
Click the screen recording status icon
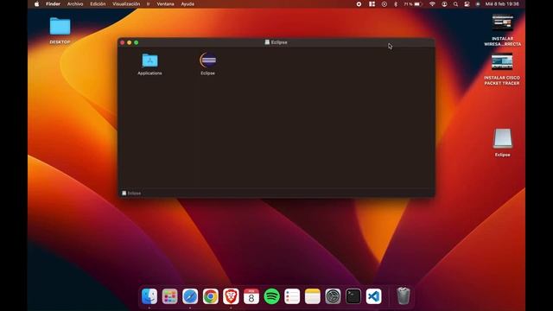tap(359, 3)
